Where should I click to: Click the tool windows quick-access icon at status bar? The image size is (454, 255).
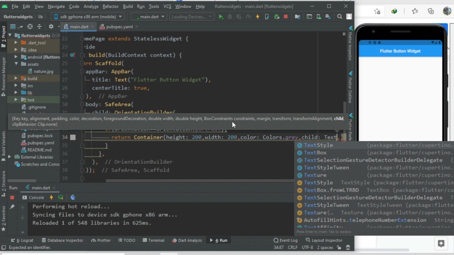(x=4, y=248)
